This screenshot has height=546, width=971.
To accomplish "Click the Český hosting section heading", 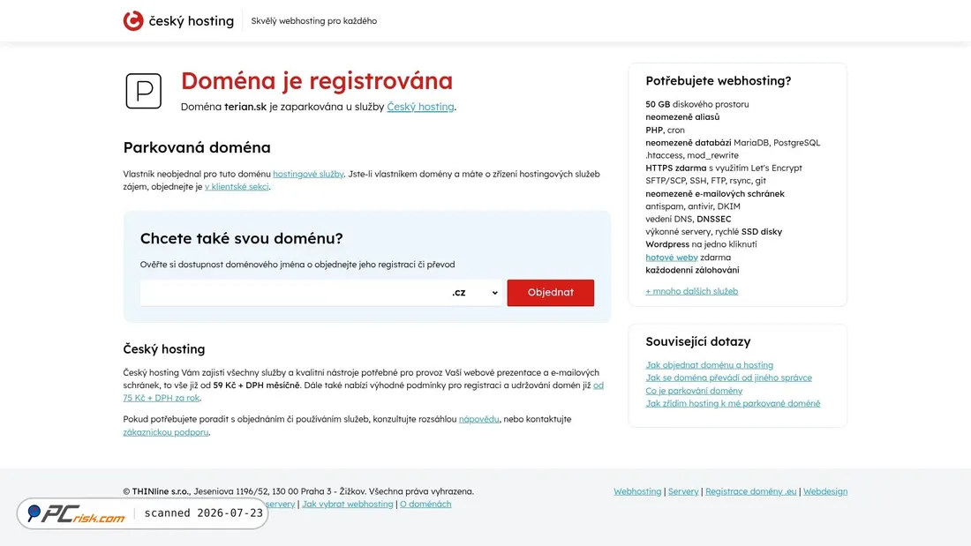I will tap(164, 349).
